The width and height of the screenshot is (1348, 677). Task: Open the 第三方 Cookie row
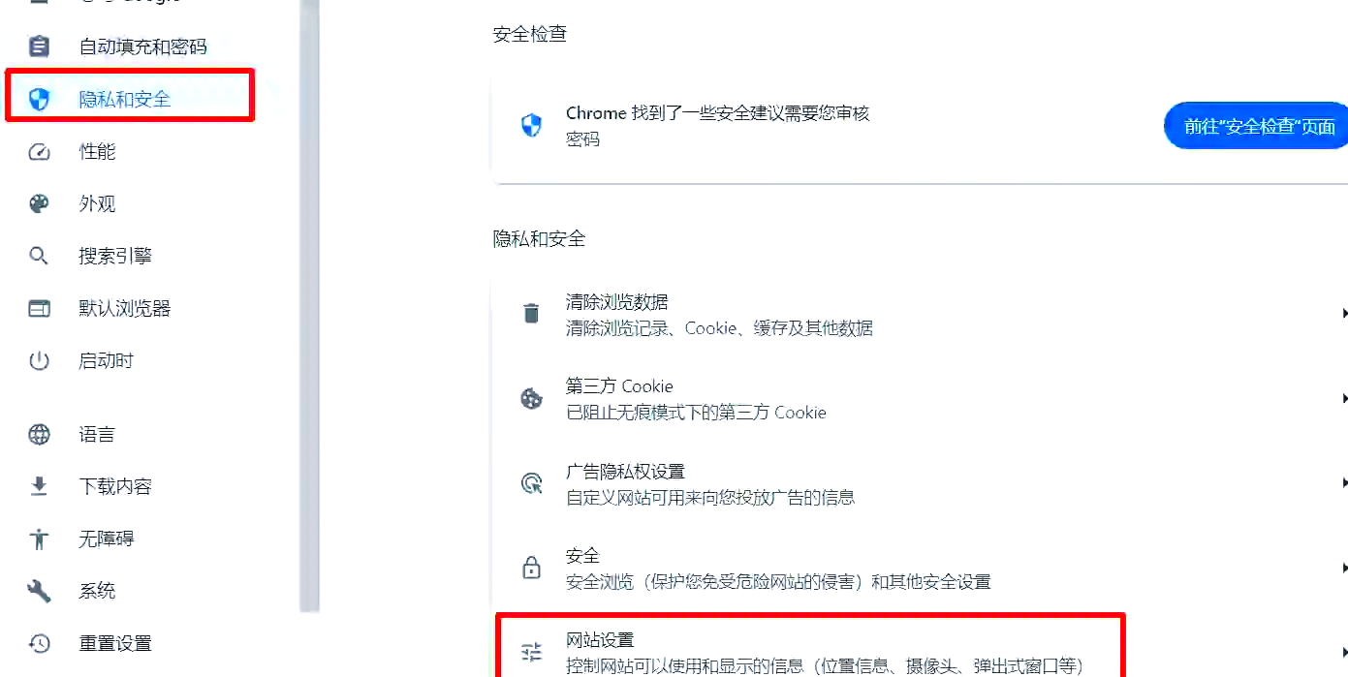[920, 399]
